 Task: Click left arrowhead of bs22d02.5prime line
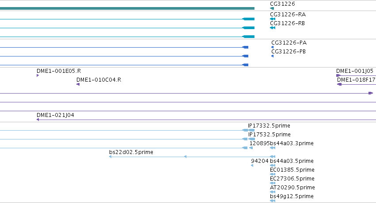point(110,157)
